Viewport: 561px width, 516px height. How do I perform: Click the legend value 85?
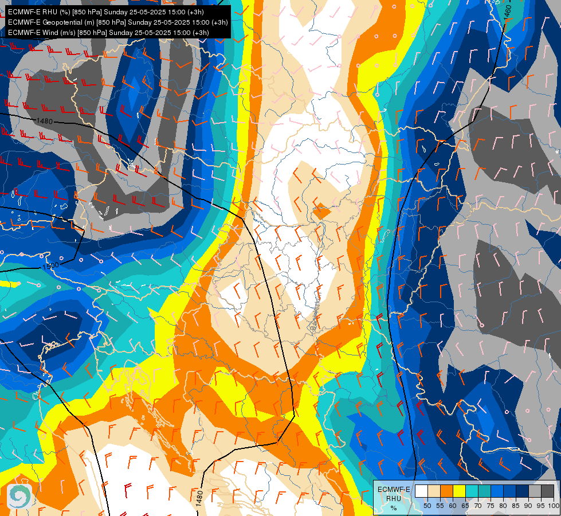click(x=516, y=506)
